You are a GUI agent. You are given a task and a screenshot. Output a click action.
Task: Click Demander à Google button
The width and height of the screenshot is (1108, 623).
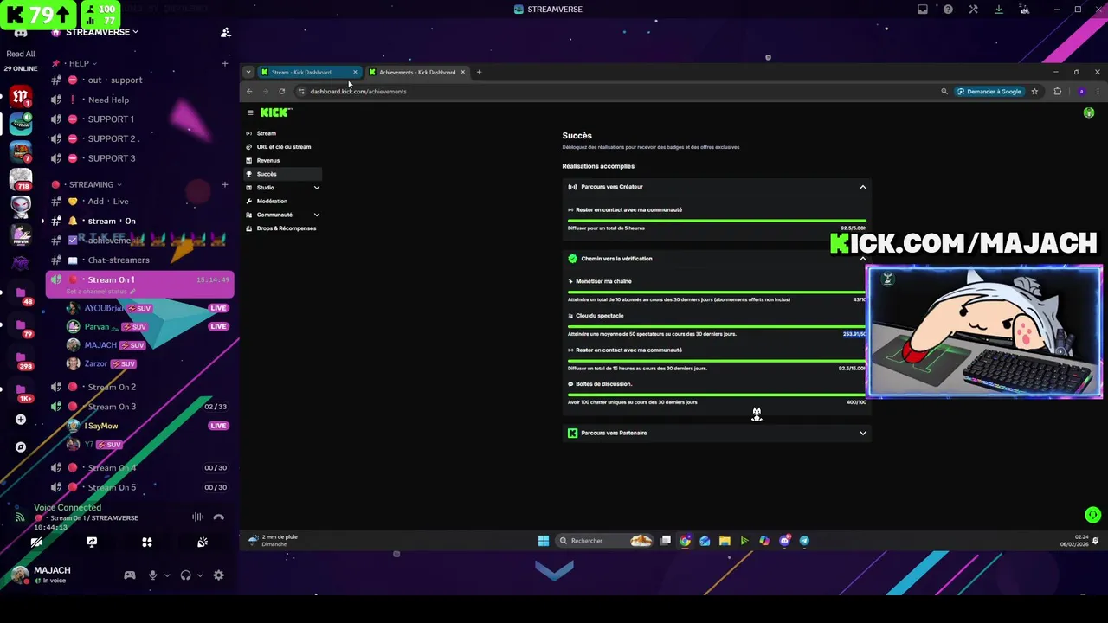989,91
